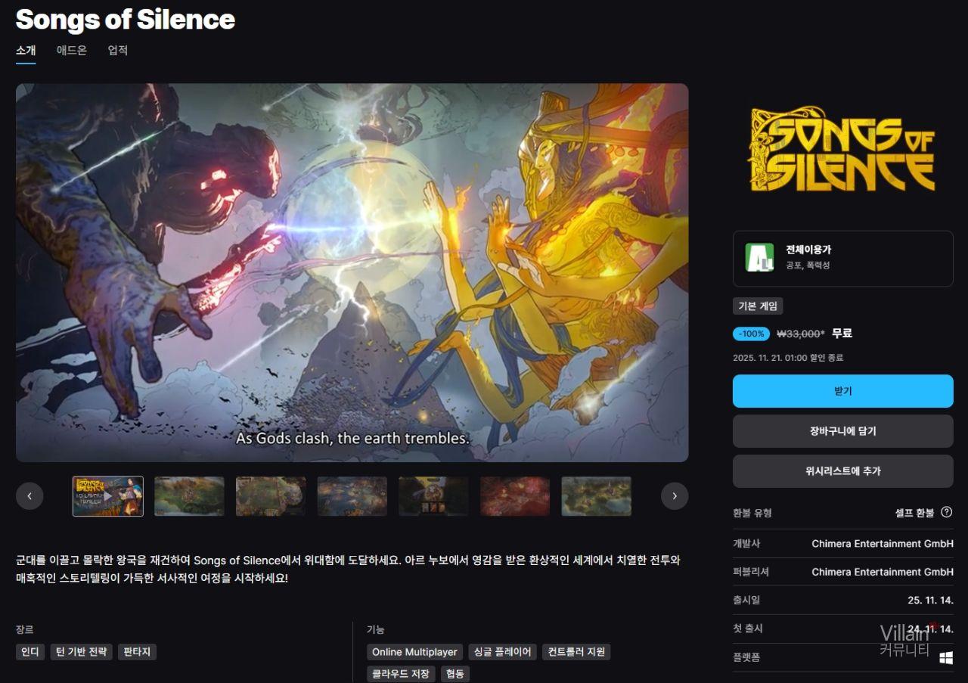Click the 턴 기반 전략 genre tag
Viewport: 968px width, 683px height.
tap(82, 652)
